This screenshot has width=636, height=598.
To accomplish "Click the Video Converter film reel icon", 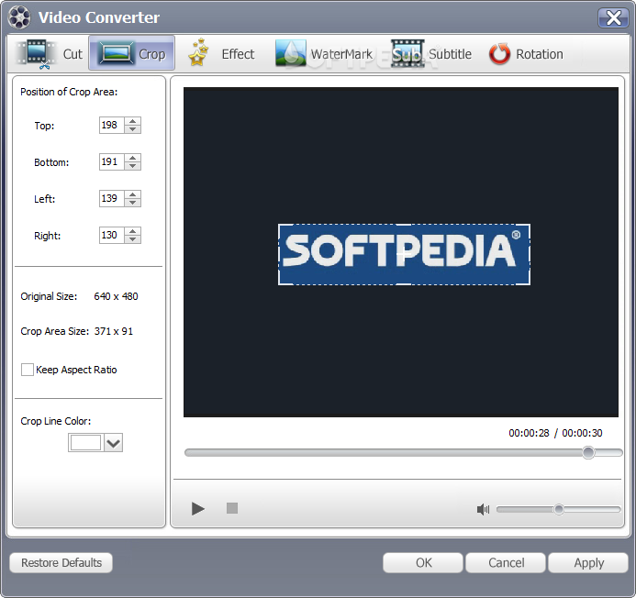I will (19, 17).
